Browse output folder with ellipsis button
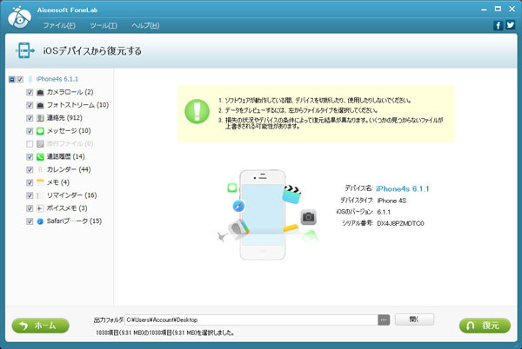 [384, 319]
